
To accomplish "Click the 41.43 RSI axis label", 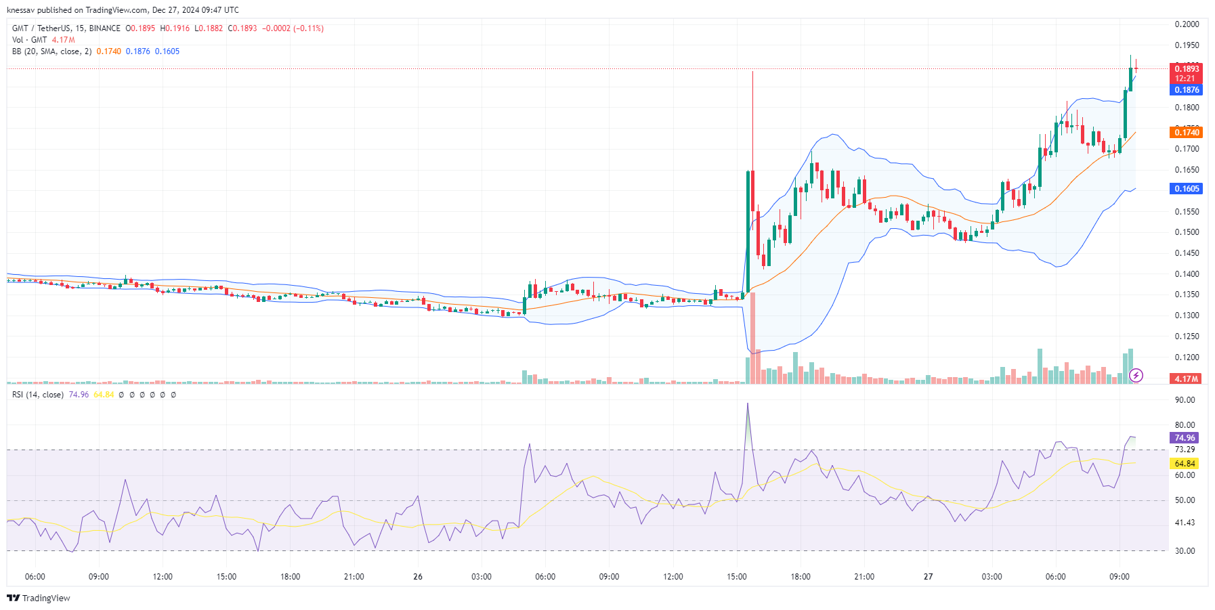I will tap(1185, 523).
